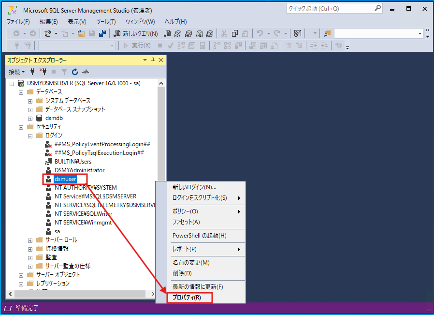The image size is (434, 315).
Task: Expand the 監査 folder
Action: point(30,258)
